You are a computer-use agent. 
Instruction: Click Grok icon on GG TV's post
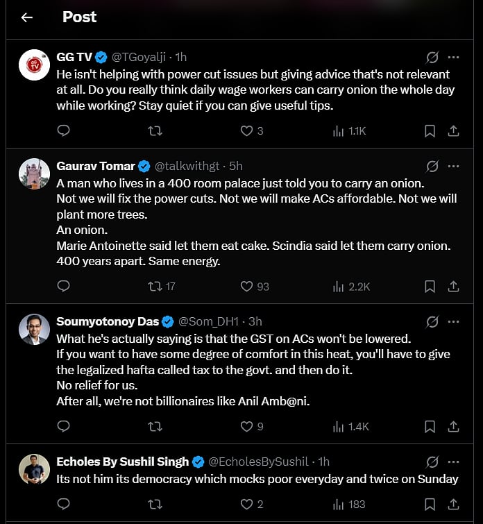coord(432,57)
